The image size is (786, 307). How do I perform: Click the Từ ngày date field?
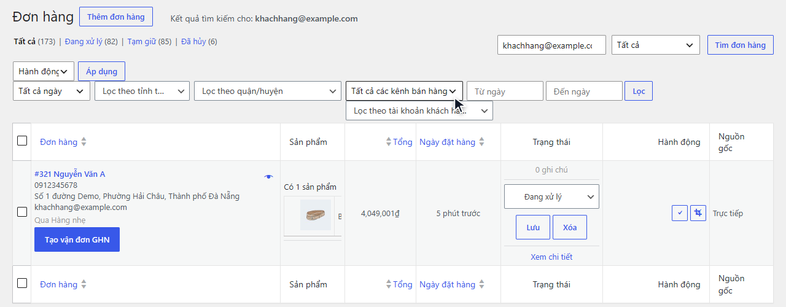505,91
